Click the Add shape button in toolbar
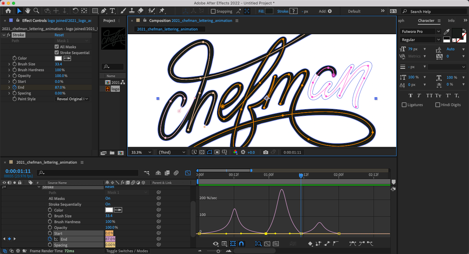 pyautogui.click(x=330, y=11)
